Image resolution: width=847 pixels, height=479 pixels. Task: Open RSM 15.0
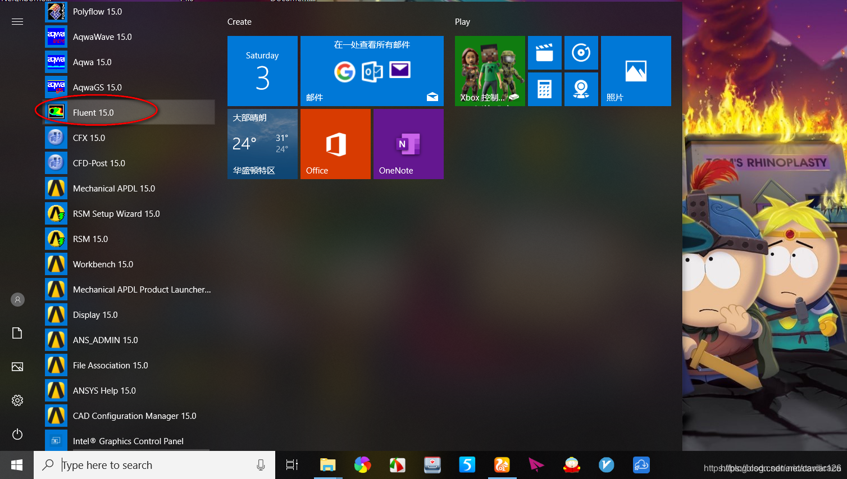[x=129, y=239]
